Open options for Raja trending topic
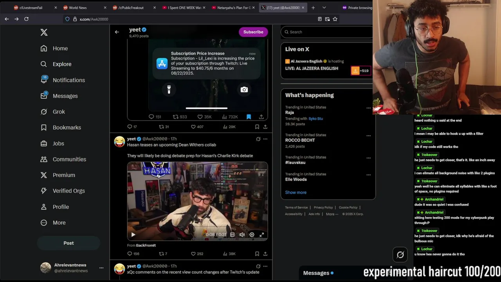 click(368, 108)
